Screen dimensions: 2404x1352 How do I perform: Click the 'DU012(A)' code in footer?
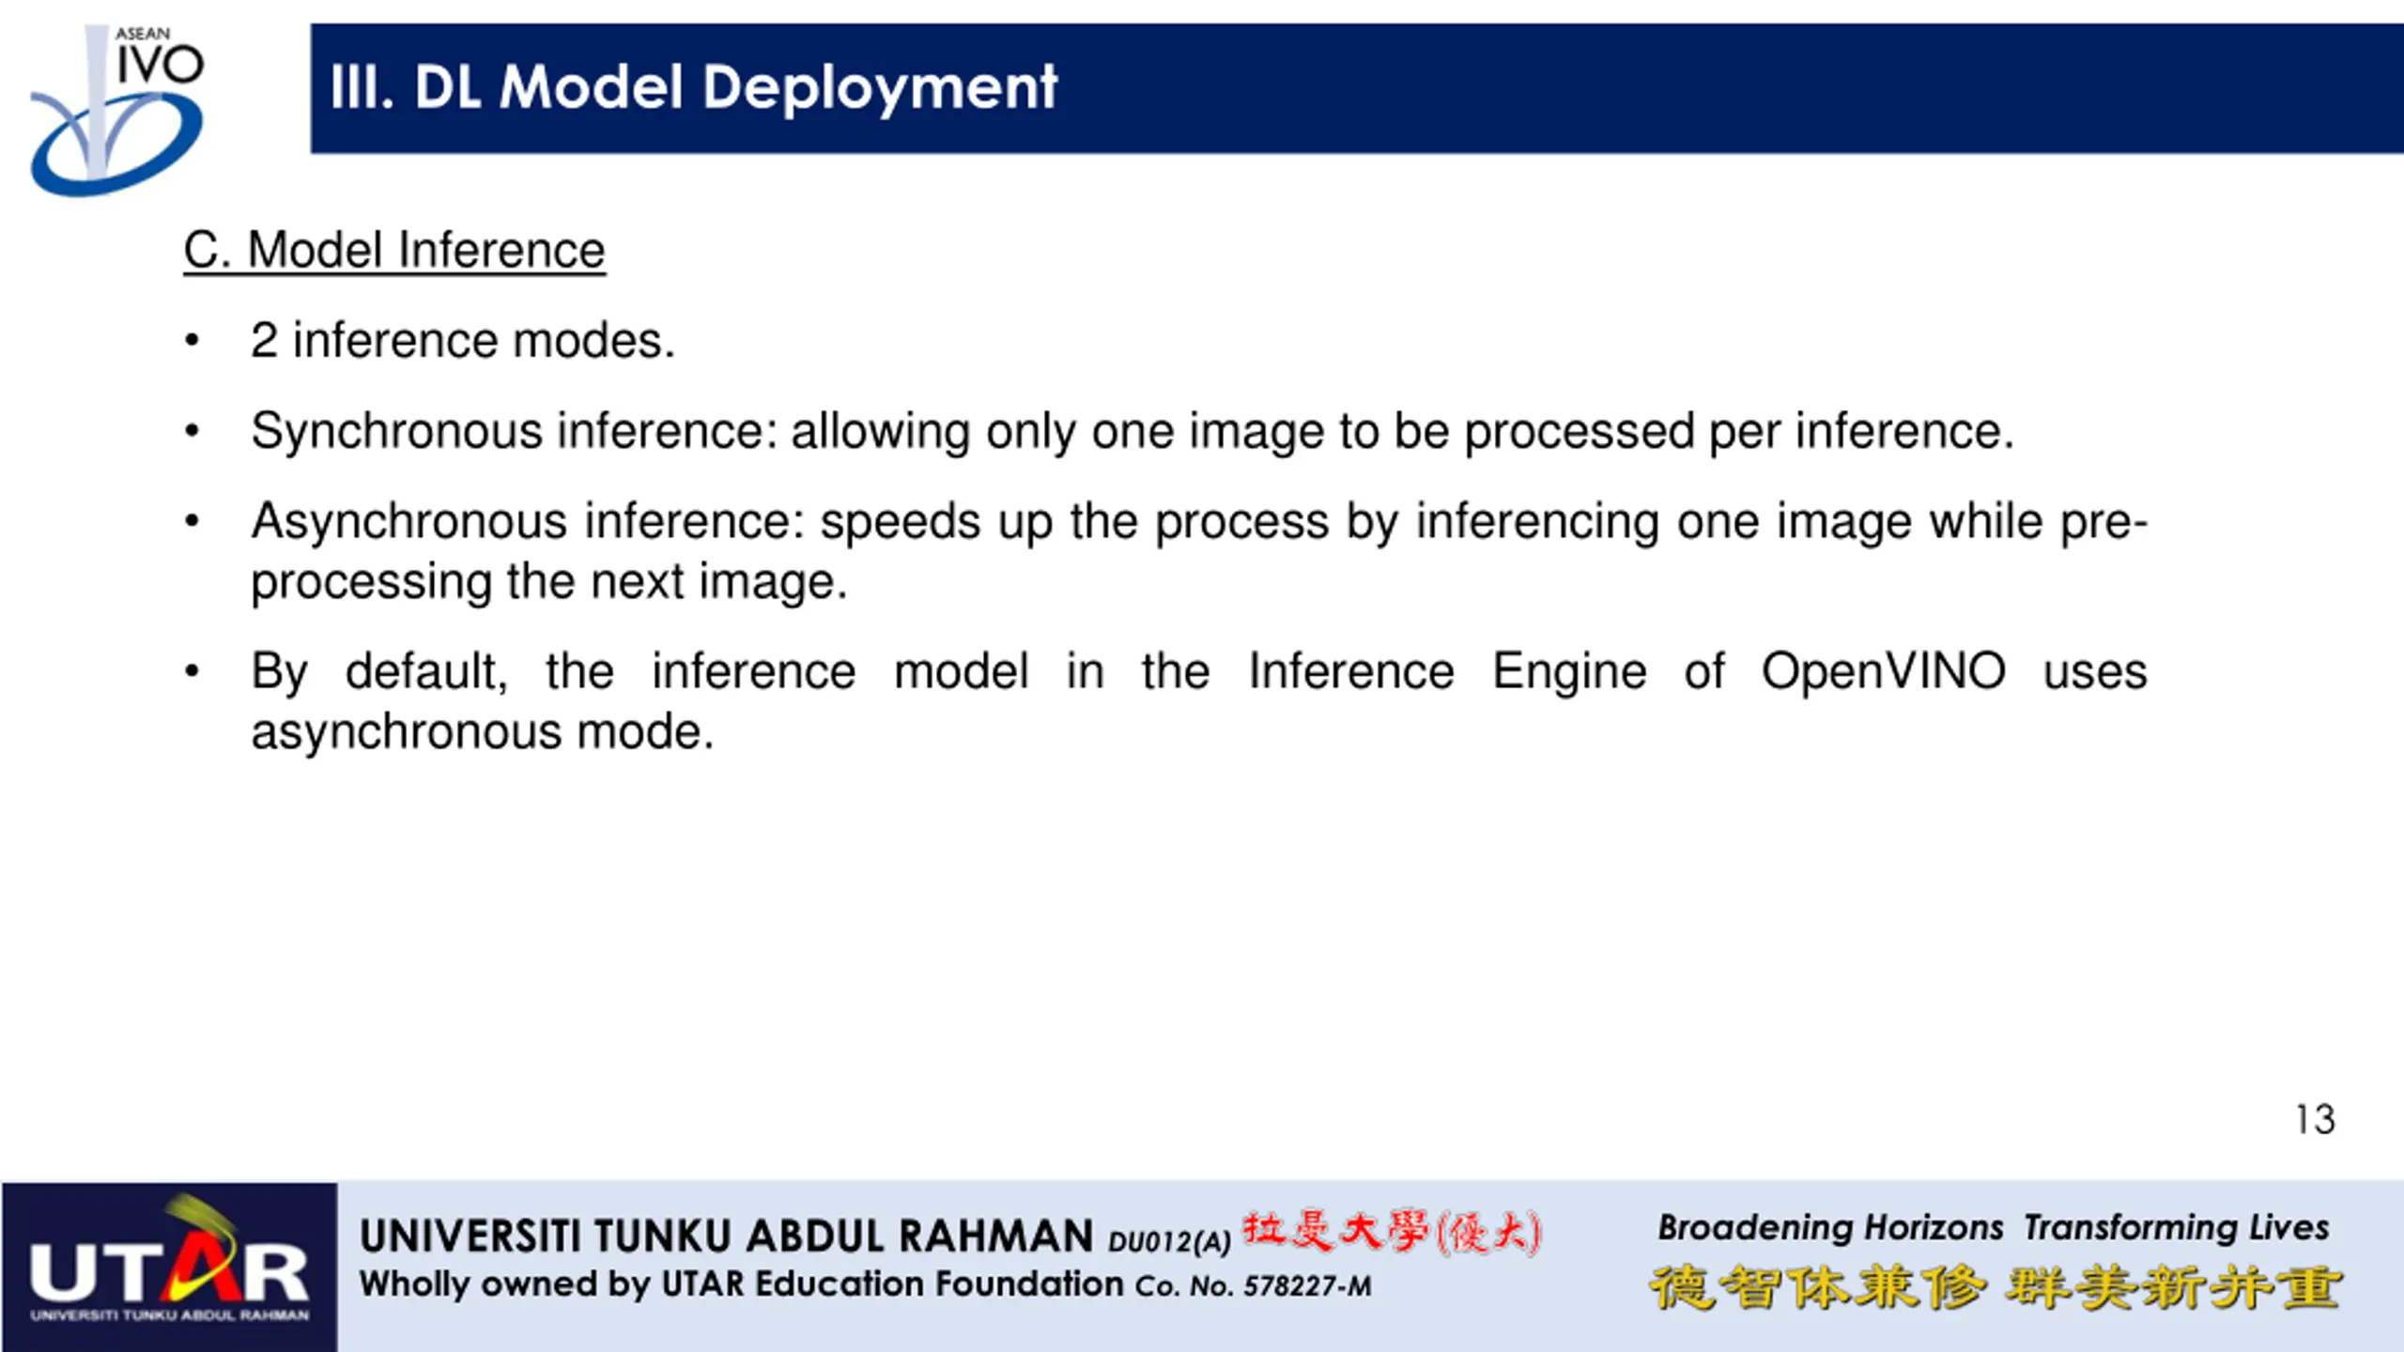coord(1169,1242)
